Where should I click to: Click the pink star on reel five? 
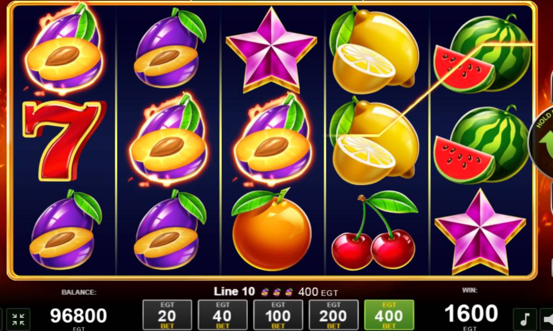[x=480, y=232]
